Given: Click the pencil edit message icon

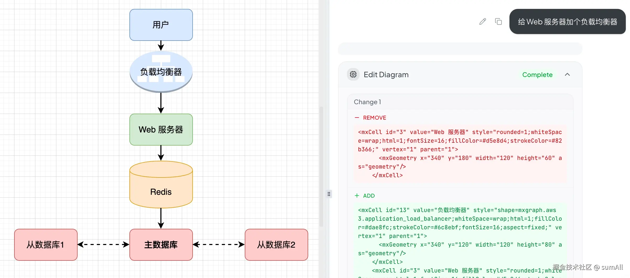Looking at the screenshot, I should coord(482,21).
